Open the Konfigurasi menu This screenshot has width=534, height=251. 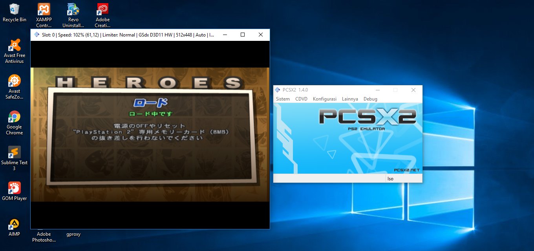pos(325,99)
